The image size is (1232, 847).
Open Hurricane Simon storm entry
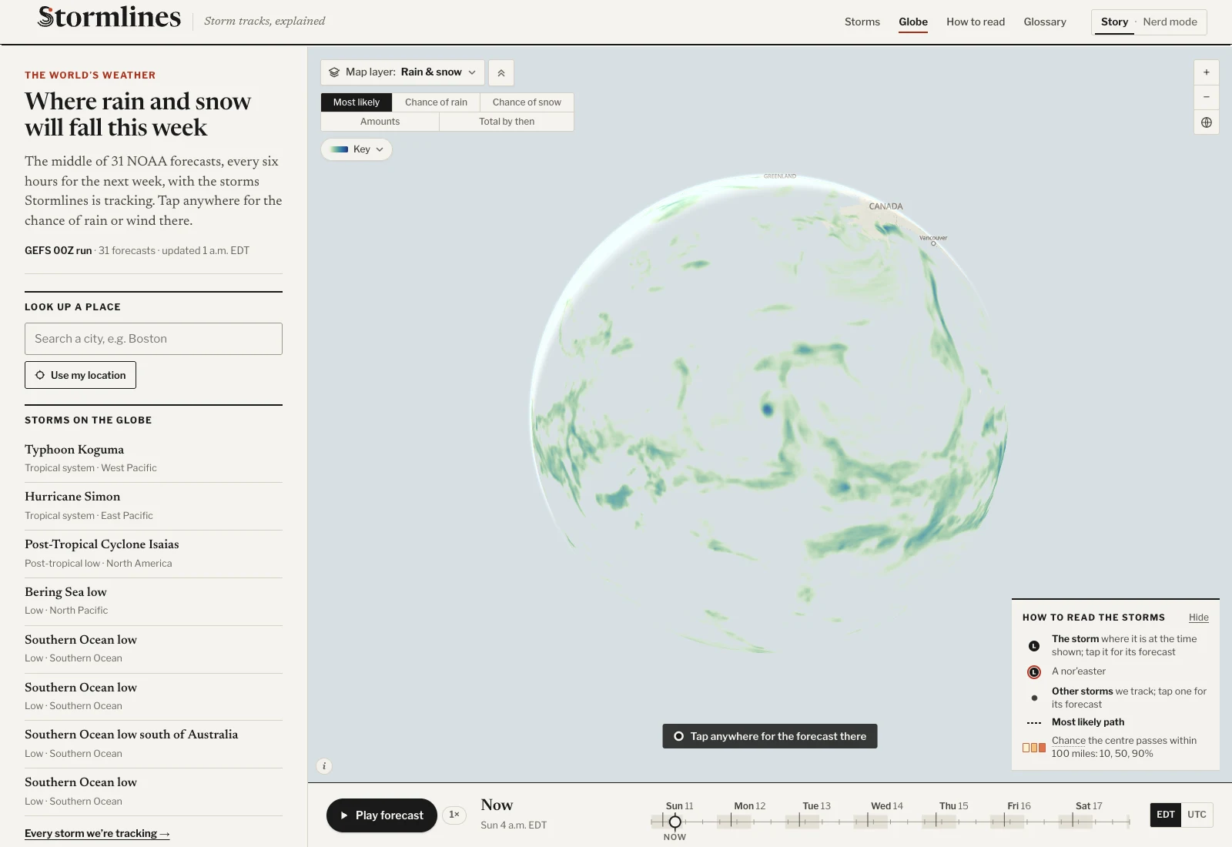pyautogui.click(x=153, y=506)
